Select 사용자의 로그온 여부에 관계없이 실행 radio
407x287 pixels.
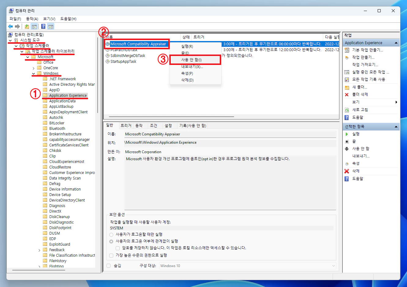click(111, 241)
